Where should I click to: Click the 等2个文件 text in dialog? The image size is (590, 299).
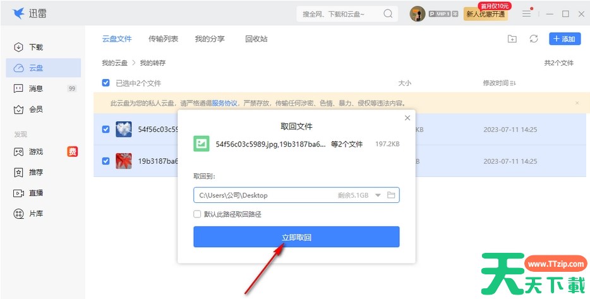click(347, 144)
